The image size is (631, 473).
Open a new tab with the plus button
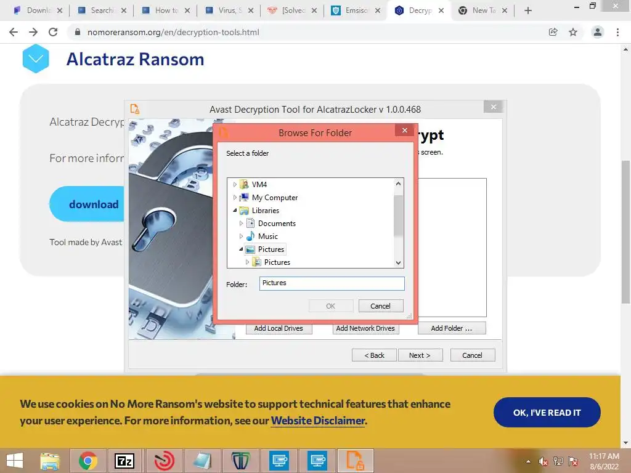click(x=528, y=10)
